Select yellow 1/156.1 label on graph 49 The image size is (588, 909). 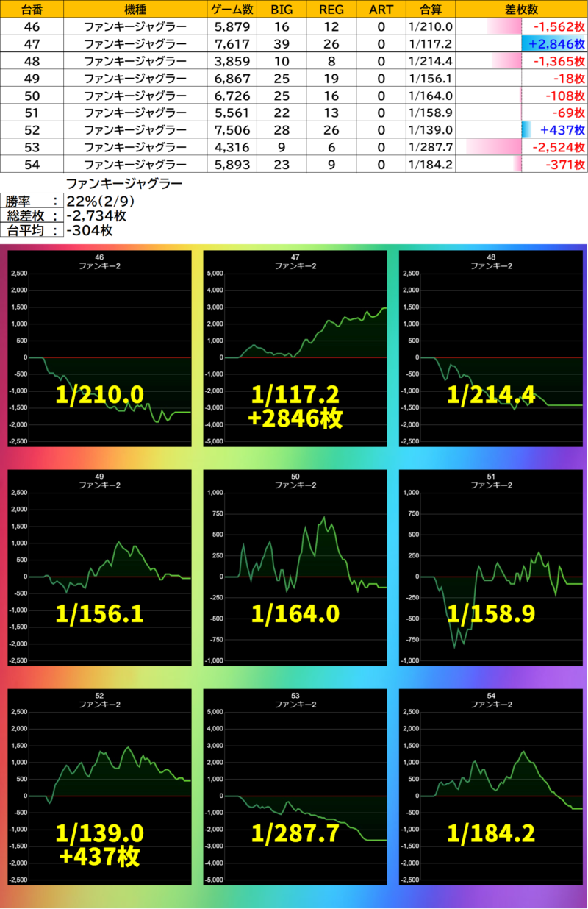coord(100,613)
